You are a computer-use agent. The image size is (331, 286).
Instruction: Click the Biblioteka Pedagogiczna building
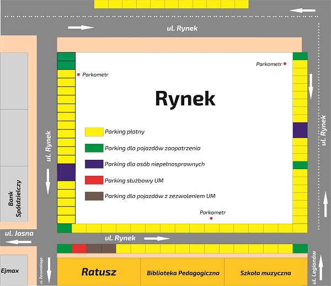[x=183, y=273]
